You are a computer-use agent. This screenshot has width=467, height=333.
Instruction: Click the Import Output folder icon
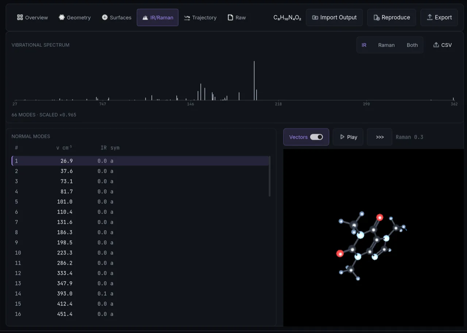point(315,17)
